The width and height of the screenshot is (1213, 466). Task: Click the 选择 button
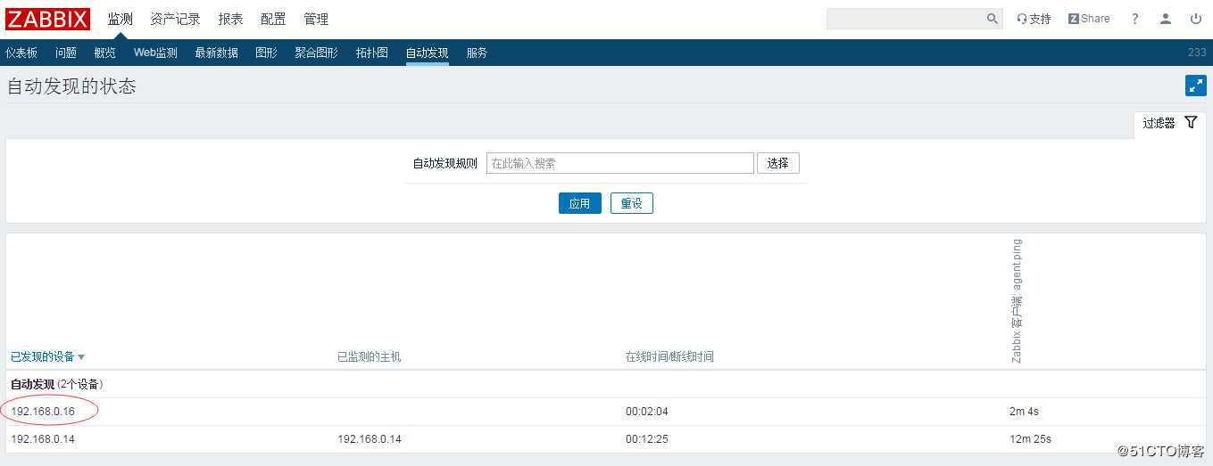778,163
